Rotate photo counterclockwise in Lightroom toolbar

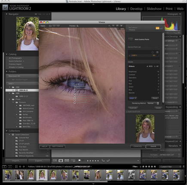click(103, 160)
